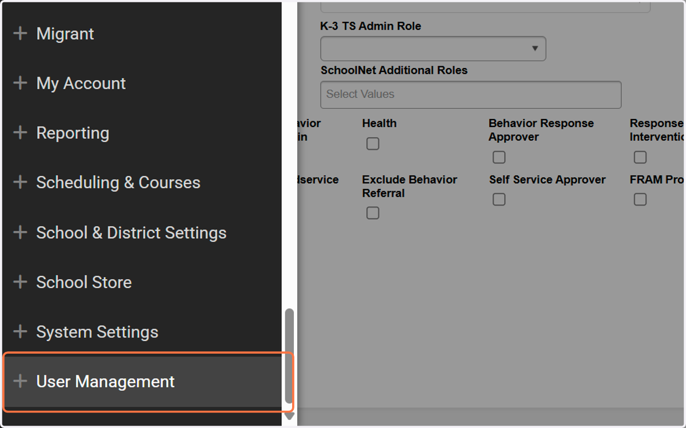Open the K-3 TS Admin Role dropdown
The width and height of the screenshot is (686, 428).
click(433, 49)
